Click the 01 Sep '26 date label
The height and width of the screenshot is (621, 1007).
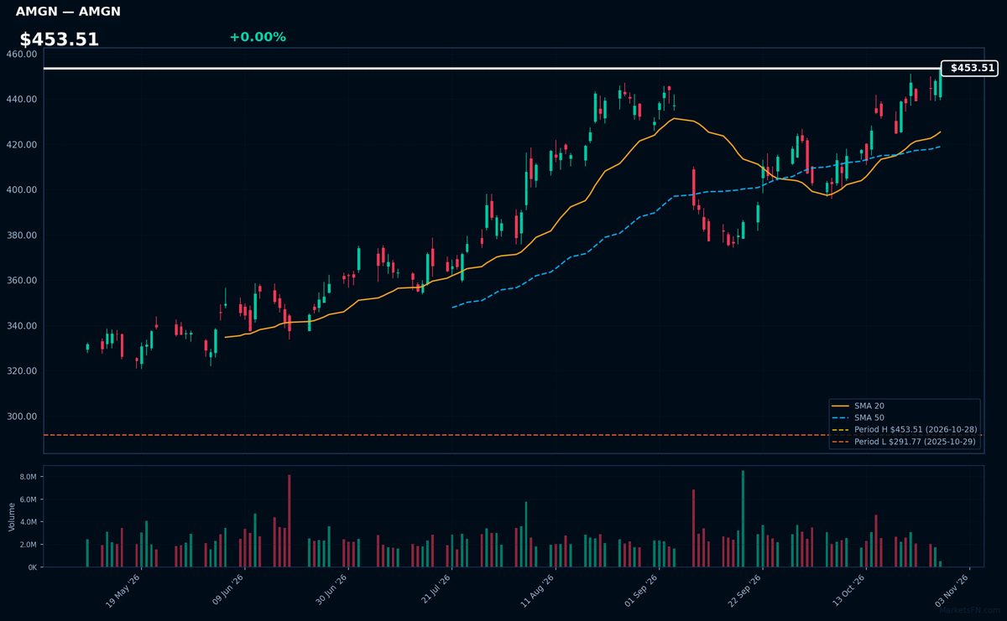coord(642,591)
